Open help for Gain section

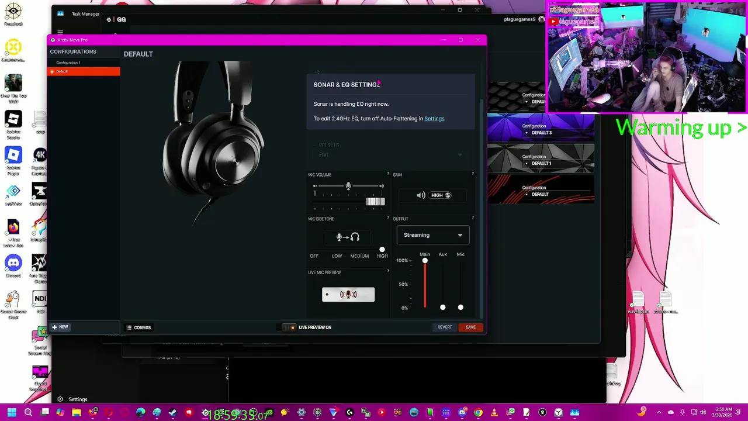[x=473, y=174]
